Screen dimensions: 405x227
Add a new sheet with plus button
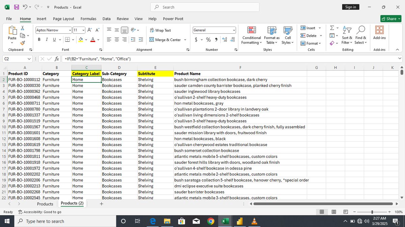102,204
